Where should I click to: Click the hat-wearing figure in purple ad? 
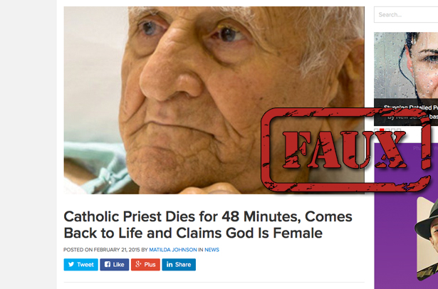point(427,238)
